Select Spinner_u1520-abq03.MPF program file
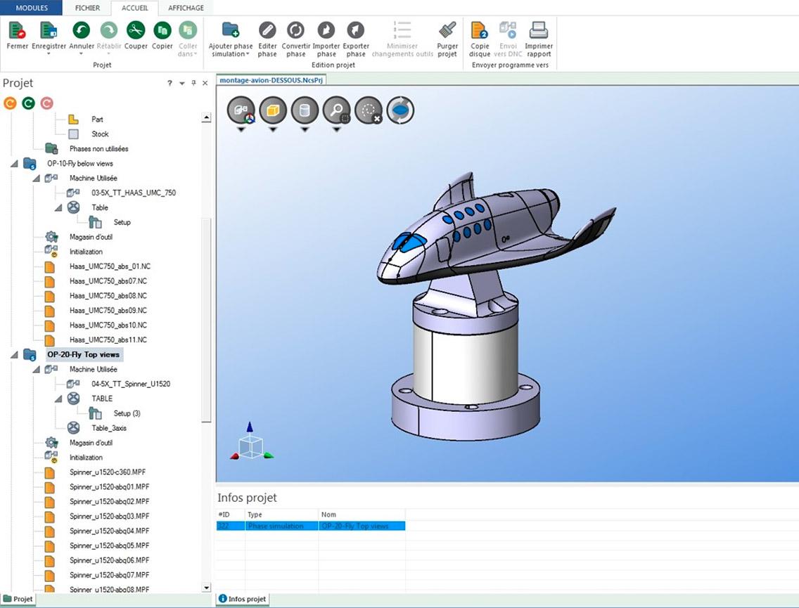 coord(110,517)
